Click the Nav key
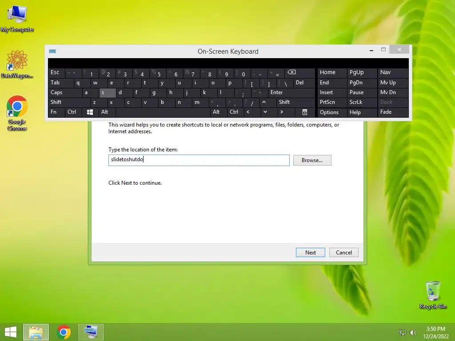The image size is (455, 341). [393, 73]
